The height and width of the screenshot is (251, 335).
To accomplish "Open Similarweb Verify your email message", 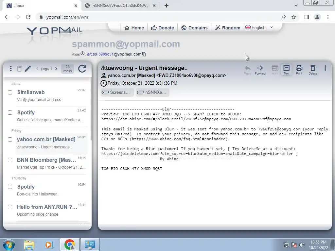I will click(51, 96).
